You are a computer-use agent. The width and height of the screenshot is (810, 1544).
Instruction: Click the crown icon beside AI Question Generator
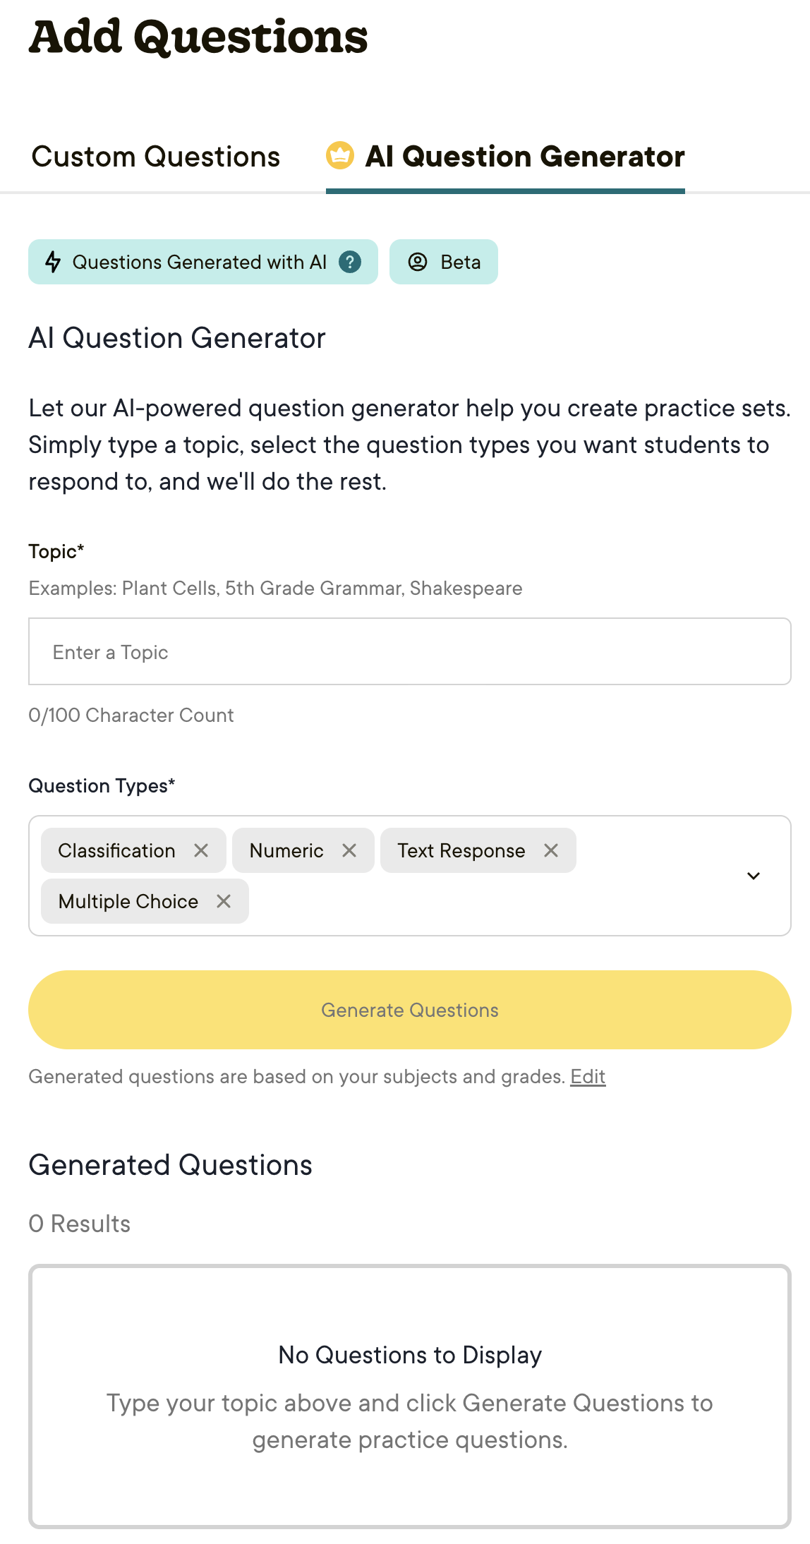click(x=339, y=156)
